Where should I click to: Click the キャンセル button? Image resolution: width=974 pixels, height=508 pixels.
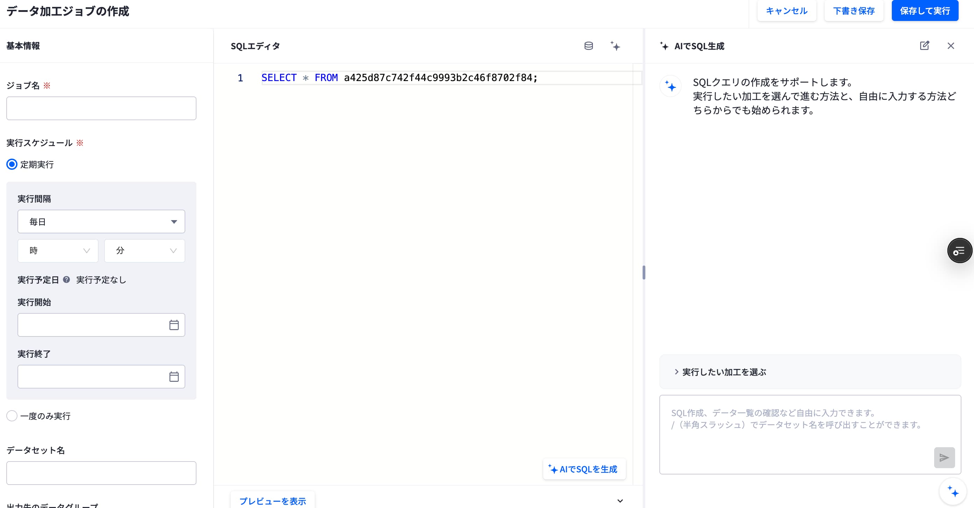click(787, 10)
